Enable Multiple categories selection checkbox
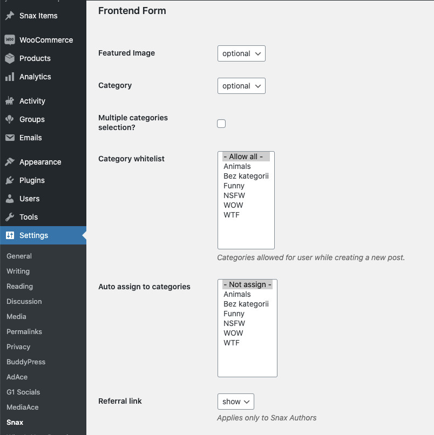This screenshot has height=435, width=434. [x=221, y=124]
